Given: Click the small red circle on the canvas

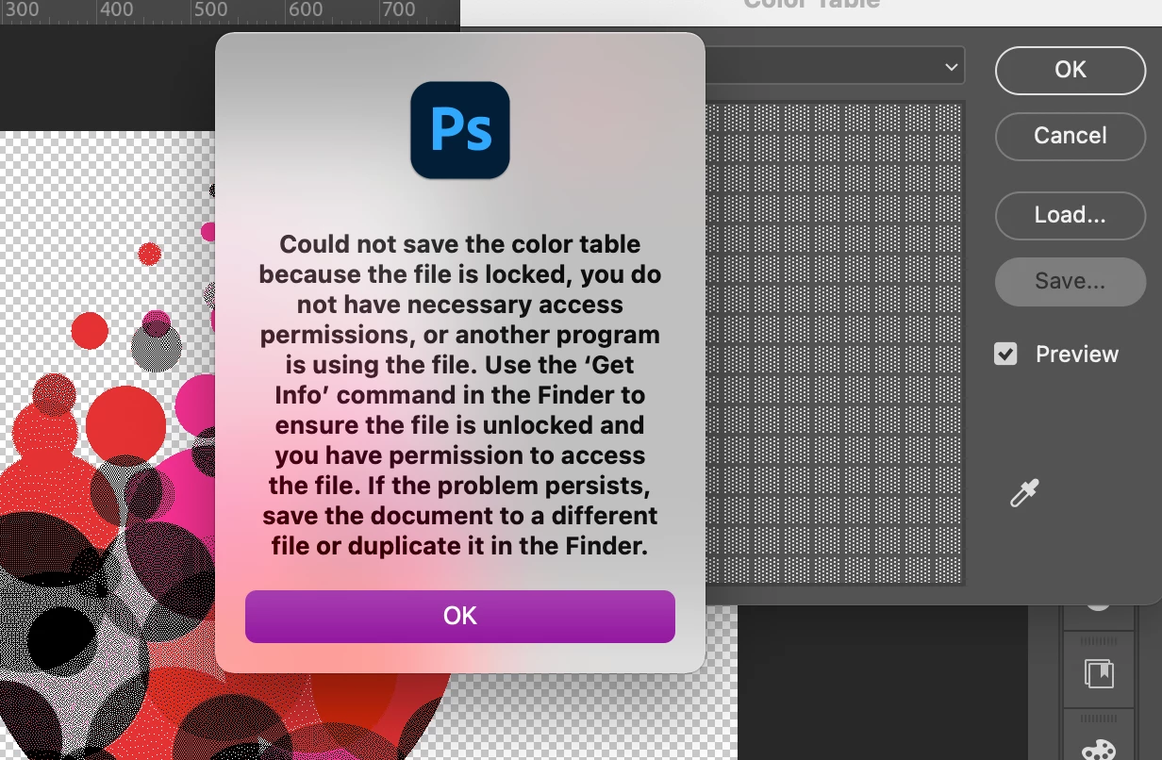Looking at the screenshot, I should (149, 254).
